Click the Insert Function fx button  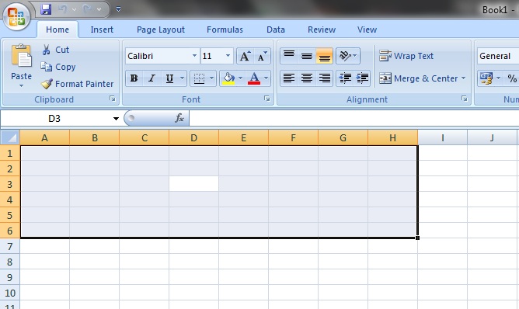[179, 118]
